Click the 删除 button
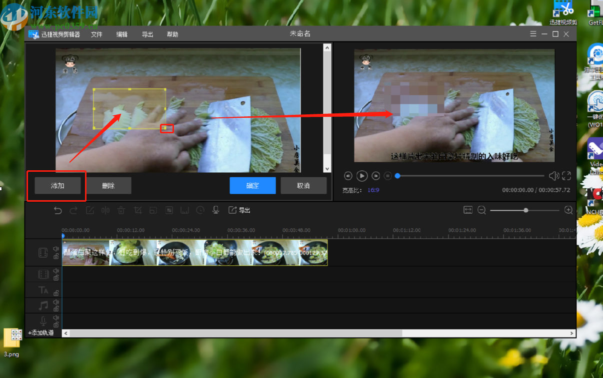The height and width of the screenshot is (378, 603). (x=108, y=186)
